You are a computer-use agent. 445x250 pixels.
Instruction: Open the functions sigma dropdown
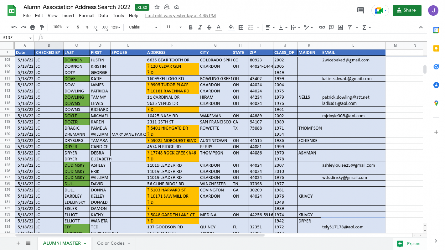(x=366, y=27)
